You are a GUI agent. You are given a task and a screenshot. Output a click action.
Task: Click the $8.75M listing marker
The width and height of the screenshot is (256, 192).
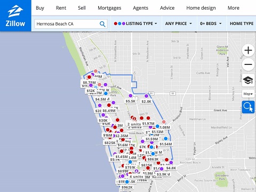89,82
